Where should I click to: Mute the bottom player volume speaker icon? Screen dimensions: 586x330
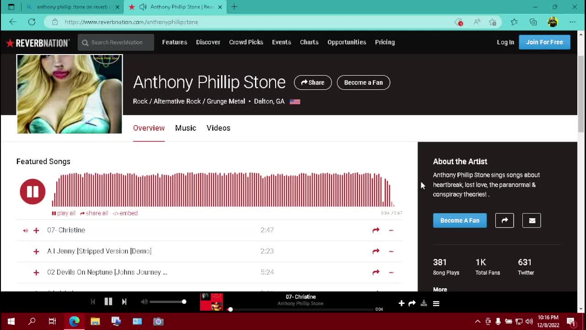144,302
